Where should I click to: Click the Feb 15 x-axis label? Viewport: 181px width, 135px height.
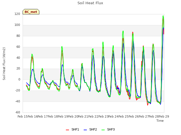tap(23, 116)
